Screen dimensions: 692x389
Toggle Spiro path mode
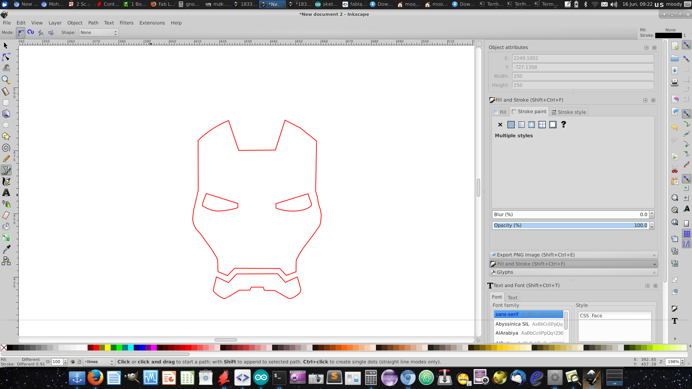(31, 32)
